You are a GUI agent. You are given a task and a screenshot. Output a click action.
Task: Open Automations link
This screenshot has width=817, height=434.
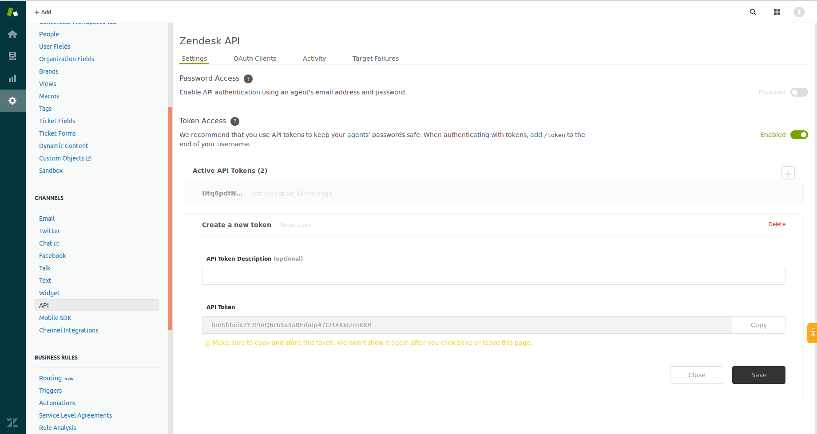click(57, 403)
